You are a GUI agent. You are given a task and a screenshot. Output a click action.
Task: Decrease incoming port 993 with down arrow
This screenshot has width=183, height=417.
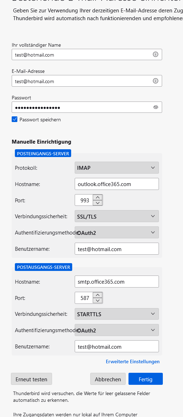tap(98, 203)
